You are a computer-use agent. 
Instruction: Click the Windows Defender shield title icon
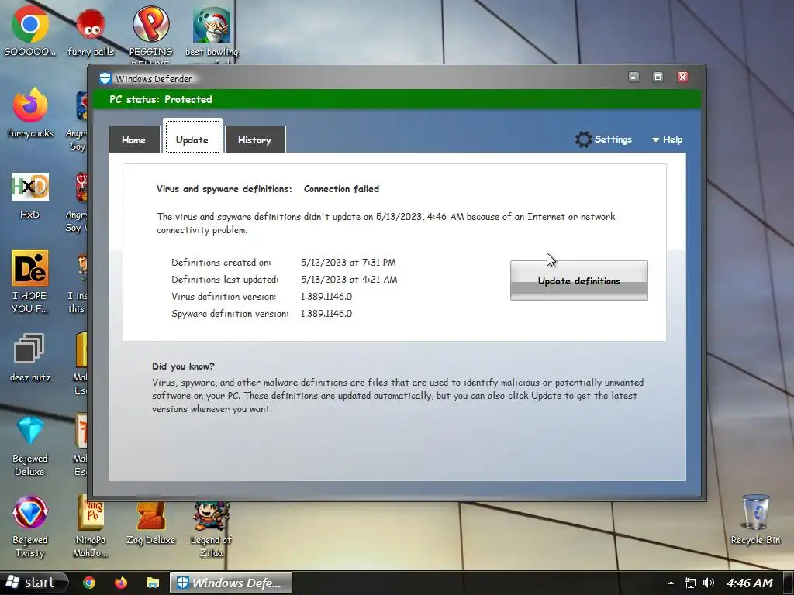click(105, 78)
